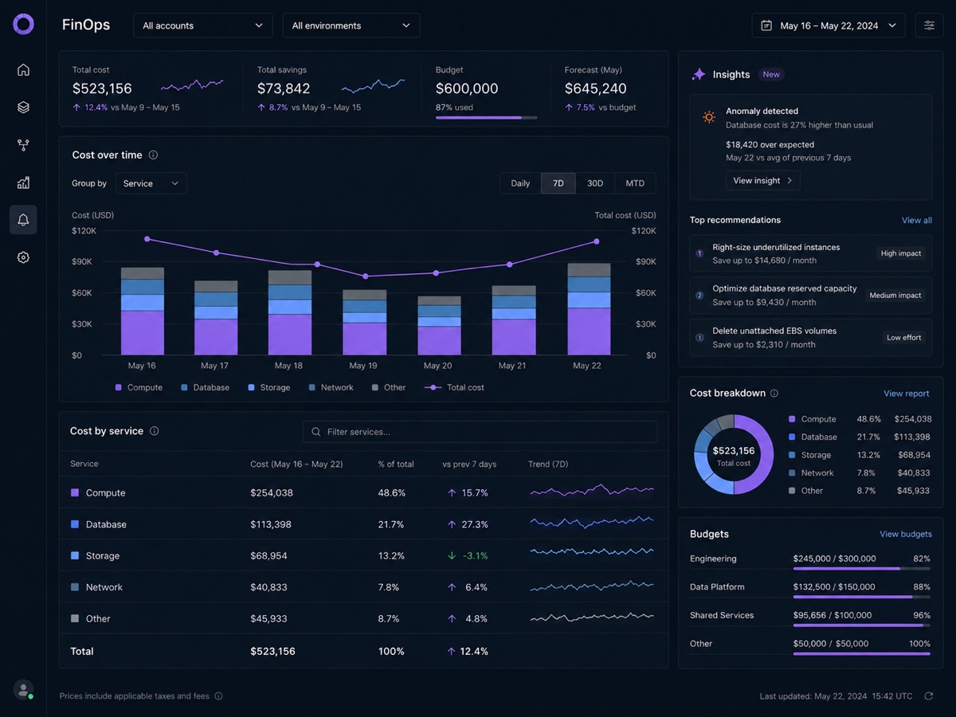Click the cost breakdown donut chart

pyautogui.click(x=734, y=454)
